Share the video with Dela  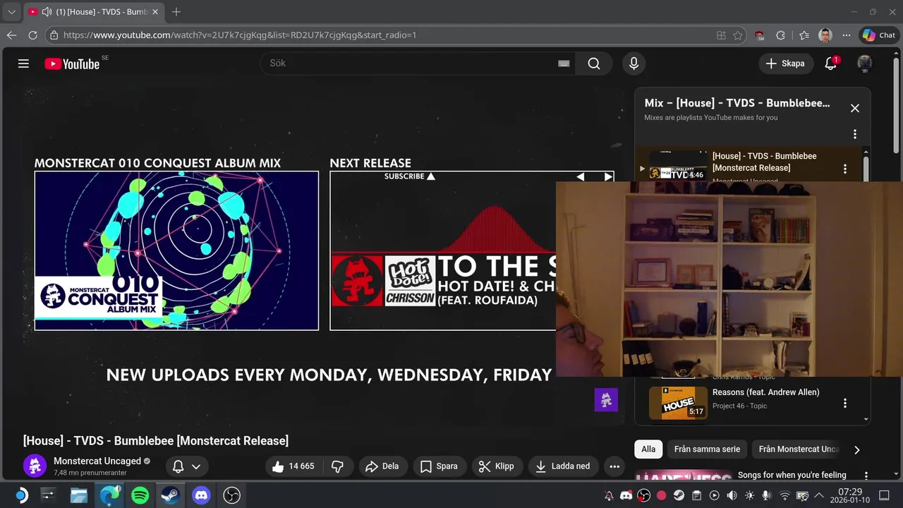tap(382, 466)
